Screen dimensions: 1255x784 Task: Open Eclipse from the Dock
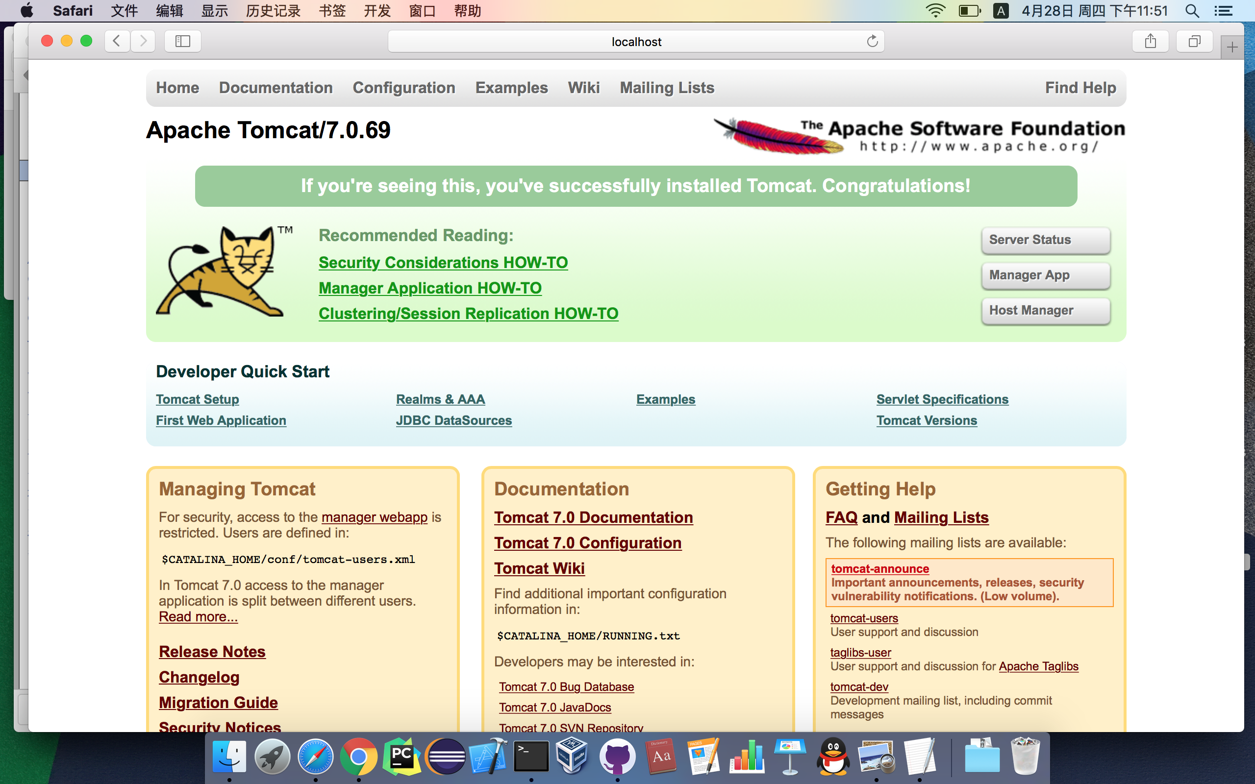(445, 757)
